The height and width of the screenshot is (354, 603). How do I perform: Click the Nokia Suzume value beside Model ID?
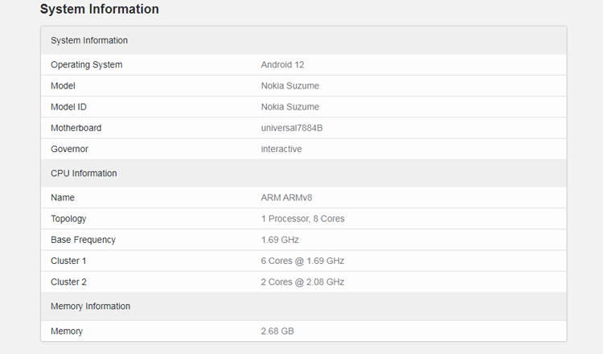pyautogui.click(x=289, y=107)
